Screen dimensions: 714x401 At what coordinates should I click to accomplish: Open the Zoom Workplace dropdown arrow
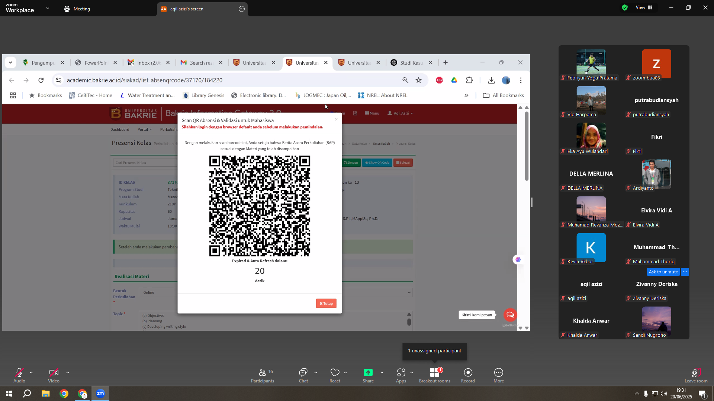[x=48, y=8]
